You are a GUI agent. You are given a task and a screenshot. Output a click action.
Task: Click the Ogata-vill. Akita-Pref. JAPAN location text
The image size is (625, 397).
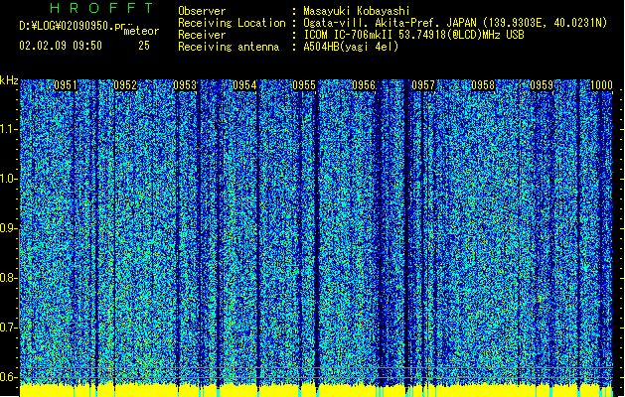(x=455, y=23)
